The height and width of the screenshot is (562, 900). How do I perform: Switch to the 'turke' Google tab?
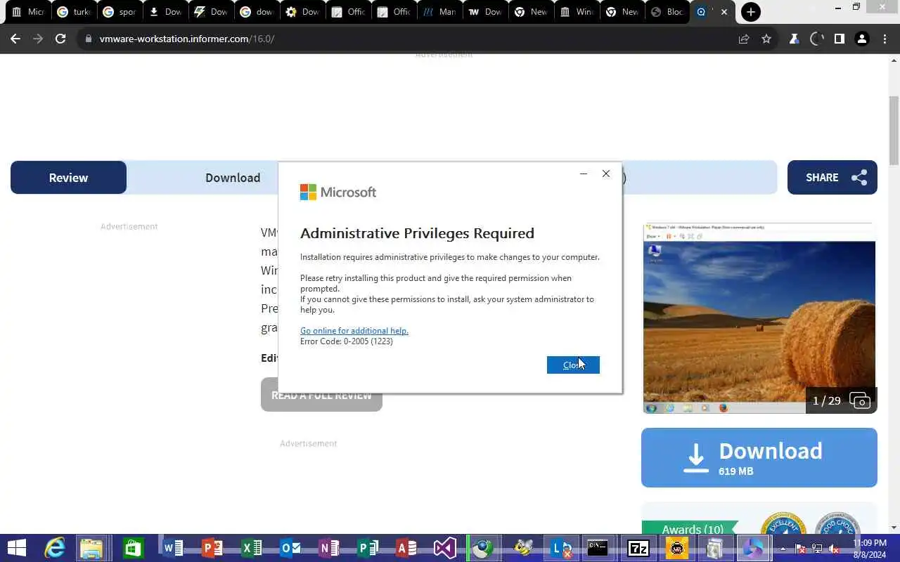click(x=73, y=12)
